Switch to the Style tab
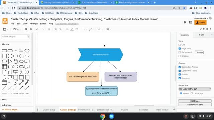Screen dimensions: 214x120 click(201, 35)
